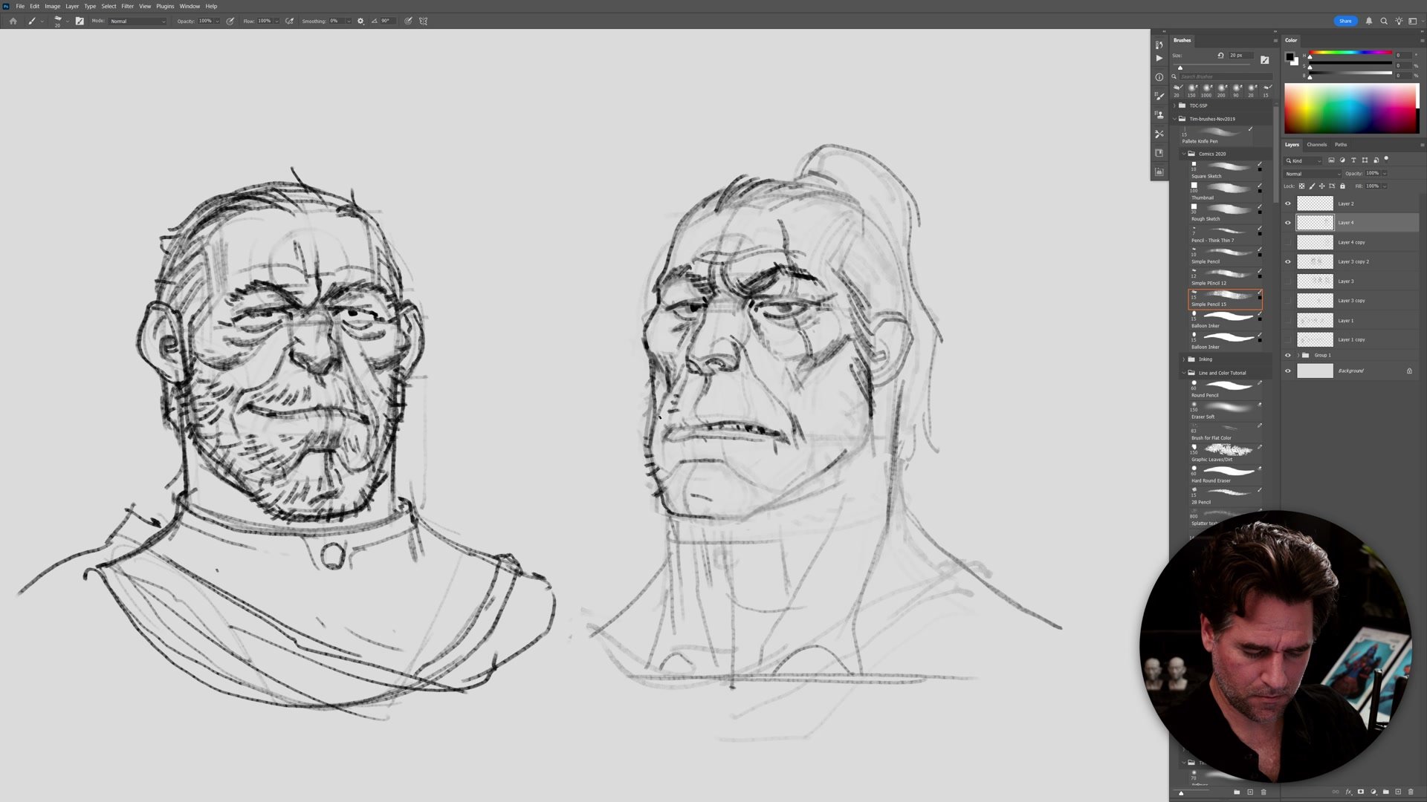
Task: Hide Background layer visibility eye
Action: click(x=1288, y=371)
